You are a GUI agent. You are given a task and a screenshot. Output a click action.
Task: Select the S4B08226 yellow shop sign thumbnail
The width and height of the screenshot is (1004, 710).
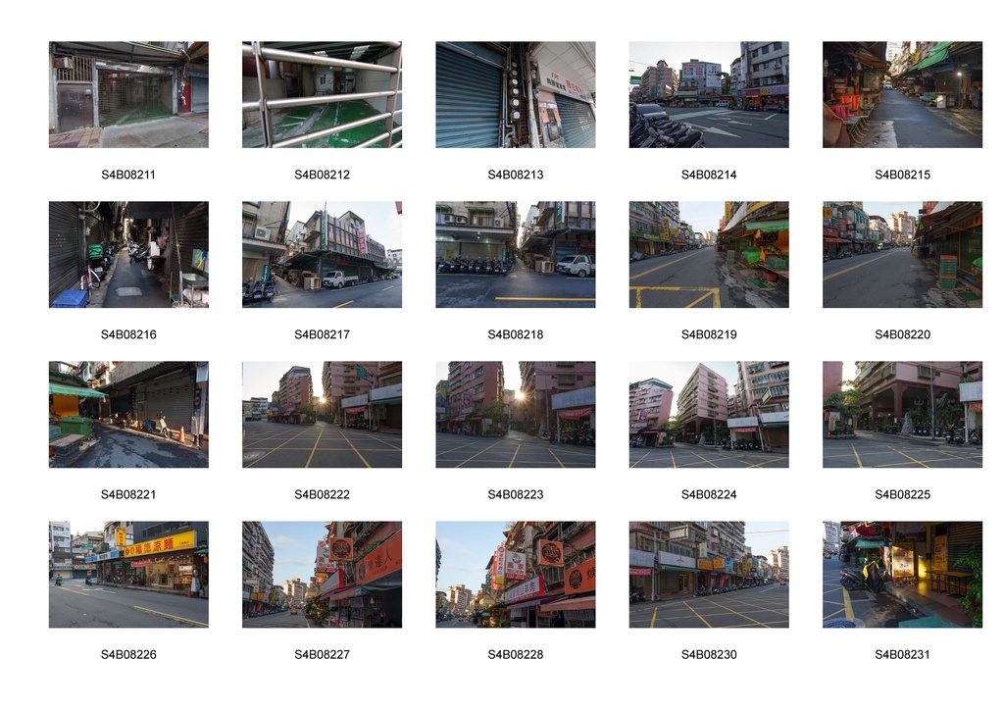point(128,575)
